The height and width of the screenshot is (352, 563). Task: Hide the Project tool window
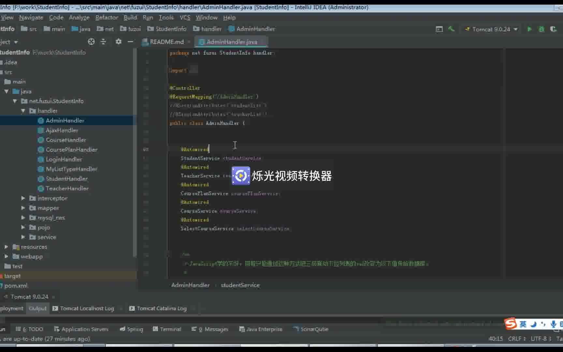click(130, 42)
